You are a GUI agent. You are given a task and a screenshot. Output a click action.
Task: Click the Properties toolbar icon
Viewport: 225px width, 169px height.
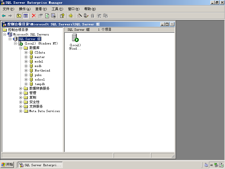click(40, 16)
